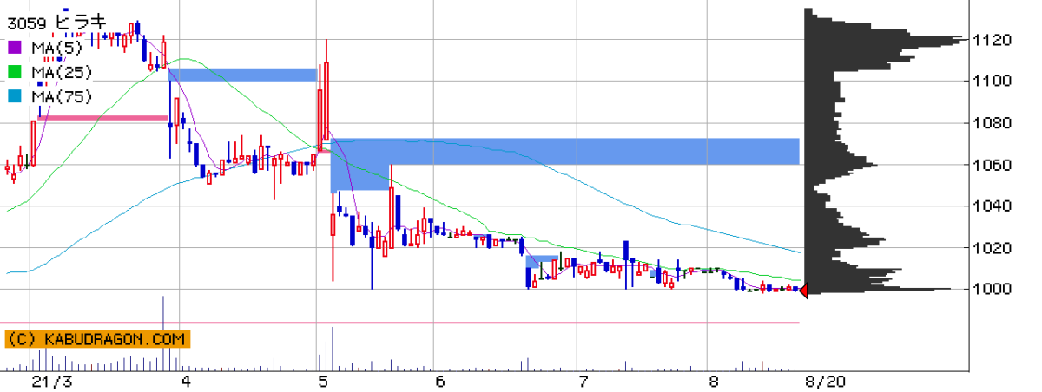The image size is (1042, 392).
Task: Click the green MA(25) legend swatch
Action: click(16, 72)
